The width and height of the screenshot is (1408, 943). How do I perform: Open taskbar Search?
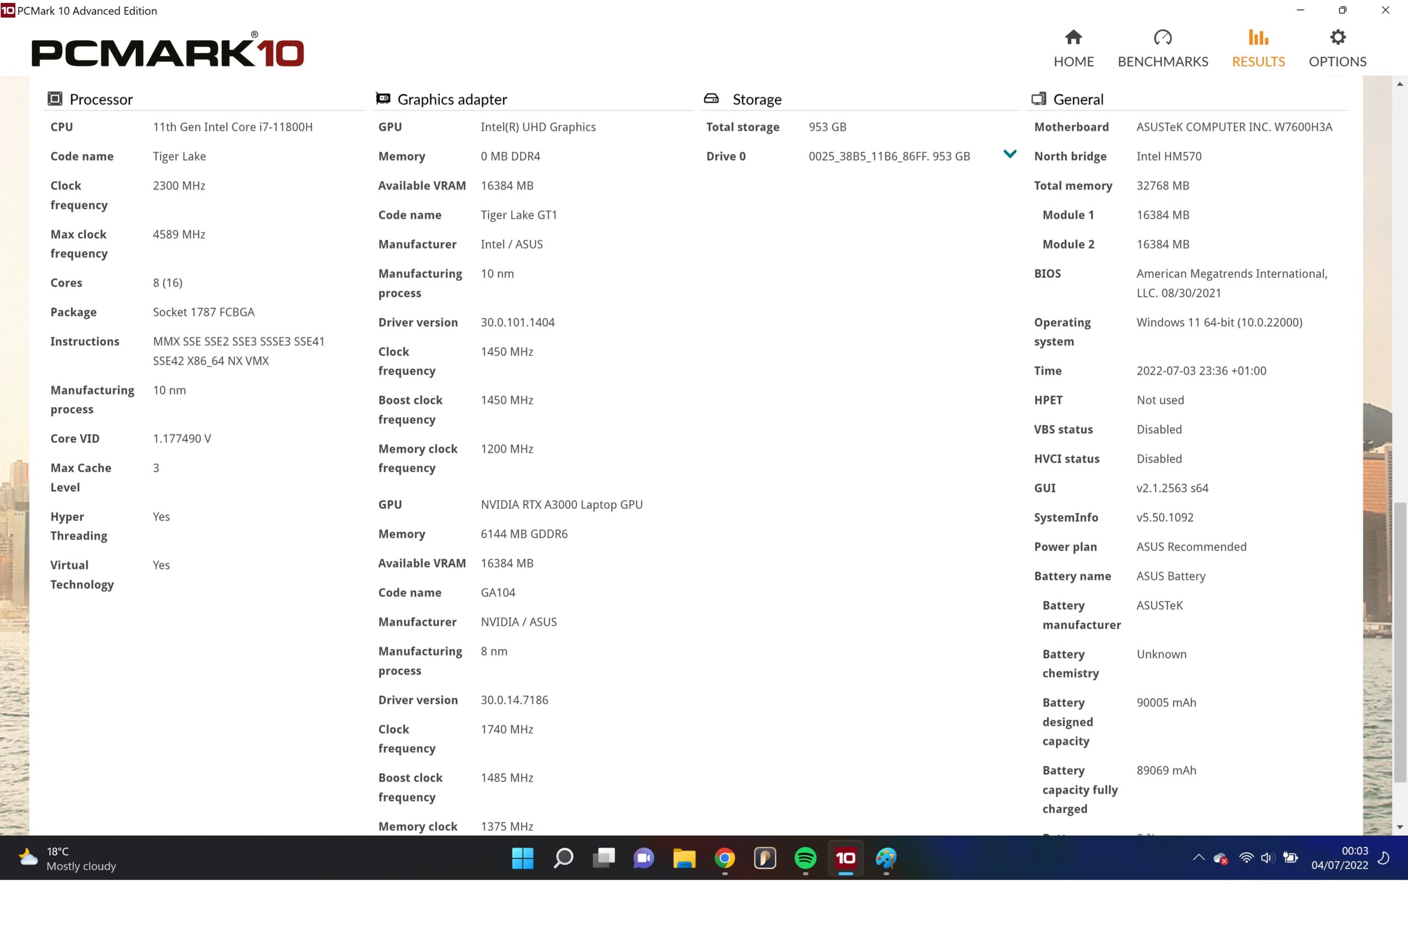563,858
